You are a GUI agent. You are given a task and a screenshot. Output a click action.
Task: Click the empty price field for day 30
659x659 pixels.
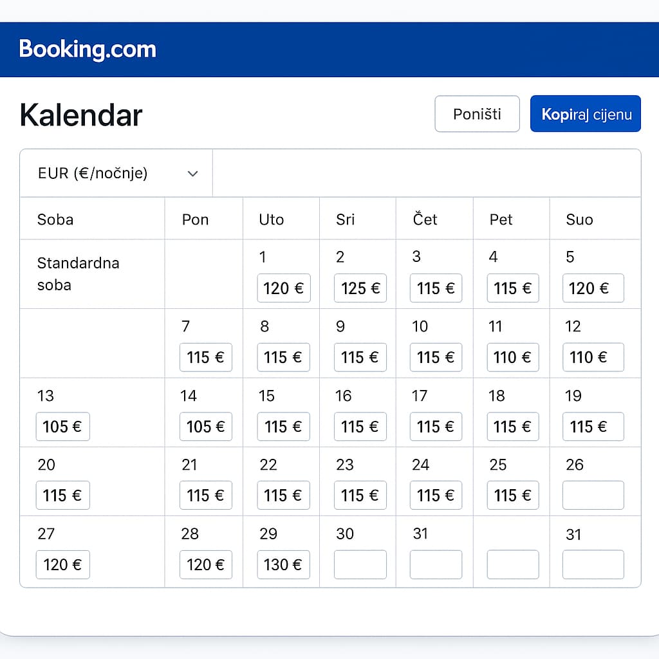click(360, 564)
